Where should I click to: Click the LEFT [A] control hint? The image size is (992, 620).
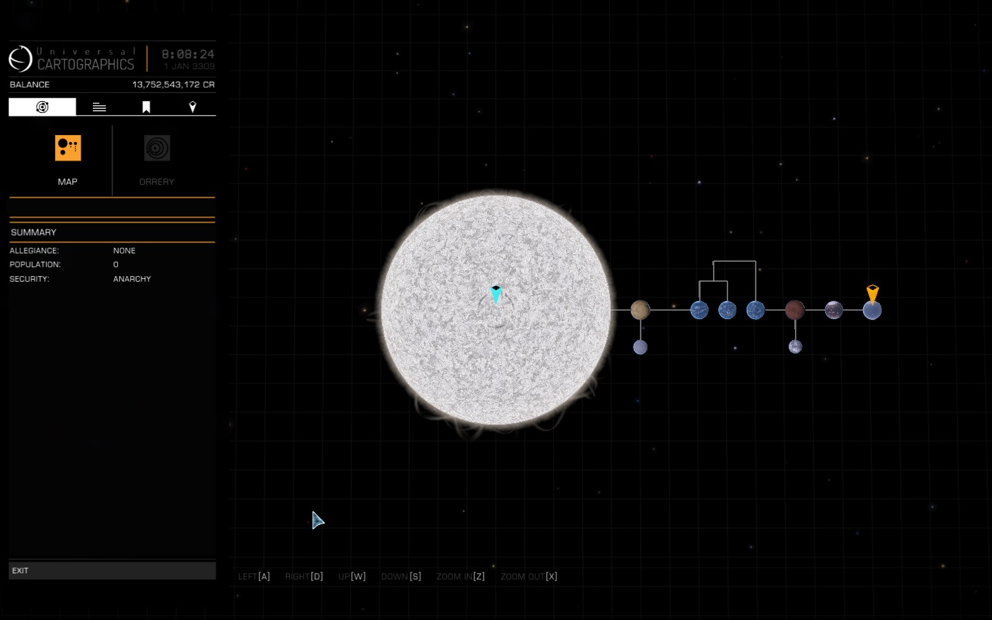(254, 577)
